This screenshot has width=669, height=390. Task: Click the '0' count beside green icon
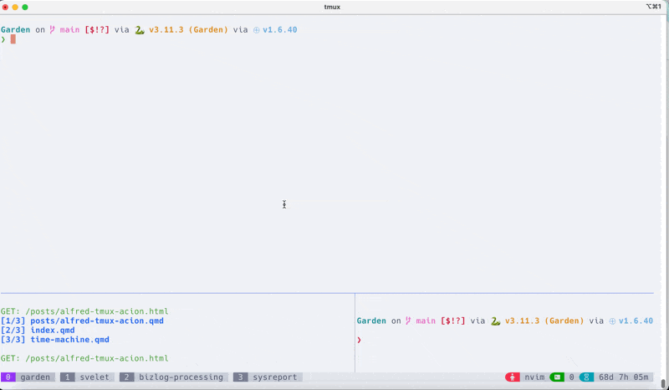click(572, 377)
